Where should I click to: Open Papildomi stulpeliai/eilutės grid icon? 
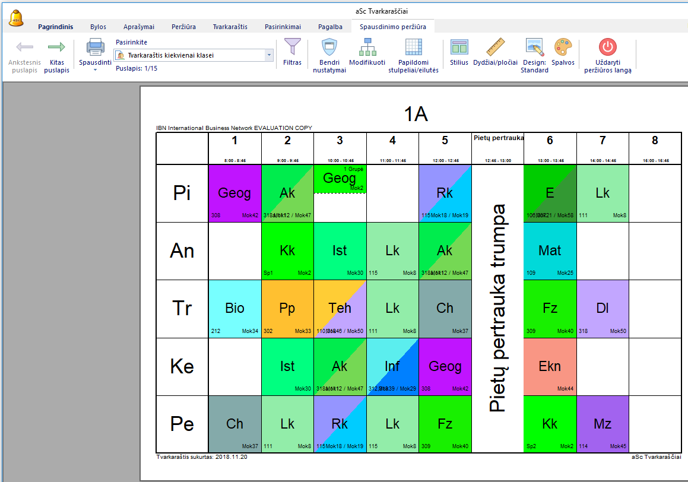click(413, 47)
